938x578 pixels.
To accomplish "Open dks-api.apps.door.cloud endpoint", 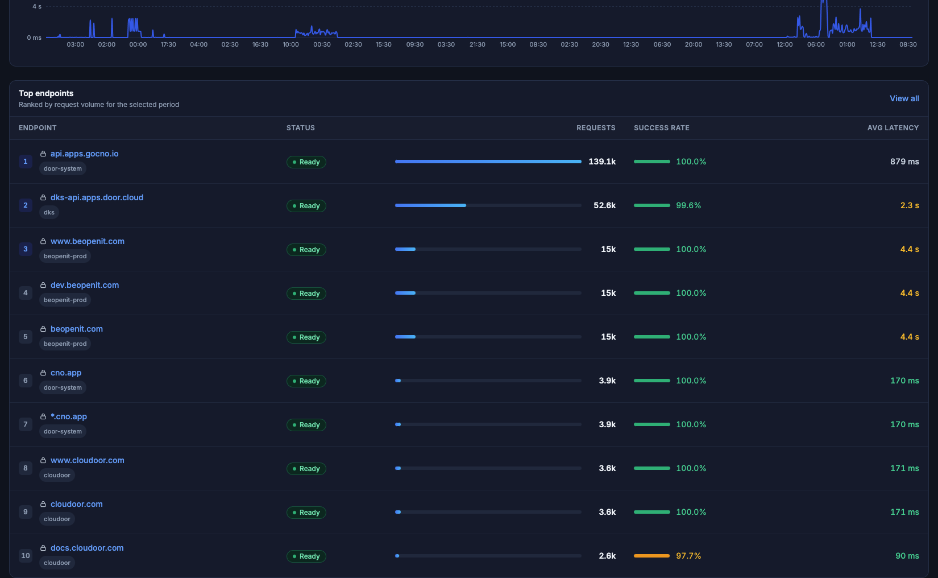I will click(97, 197).
